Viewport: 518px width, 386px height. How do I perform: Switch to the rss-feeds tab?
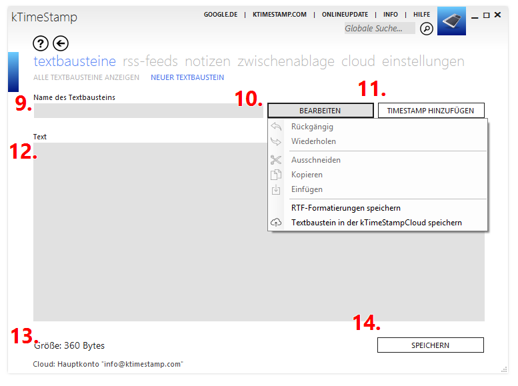150,61
